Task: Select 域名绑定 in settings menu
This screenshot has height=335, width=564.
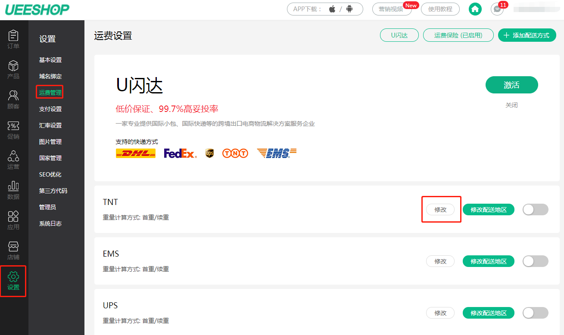Action: coord(50,76)
